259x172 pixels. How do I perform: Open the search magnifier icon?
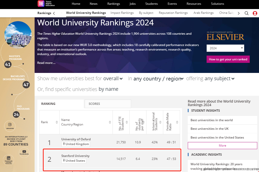(246, 13)
